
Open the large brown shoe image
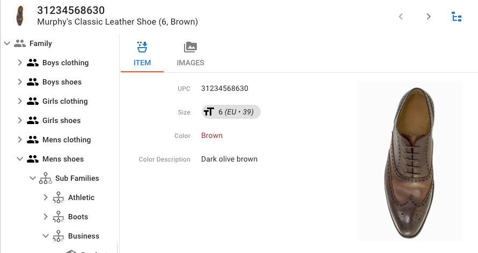click(x=410, y=161)
